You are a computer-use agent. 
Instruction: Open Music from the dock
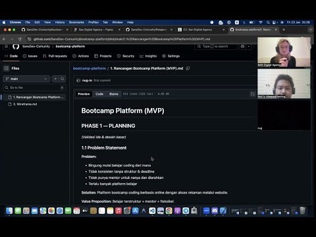coord(118,211)
